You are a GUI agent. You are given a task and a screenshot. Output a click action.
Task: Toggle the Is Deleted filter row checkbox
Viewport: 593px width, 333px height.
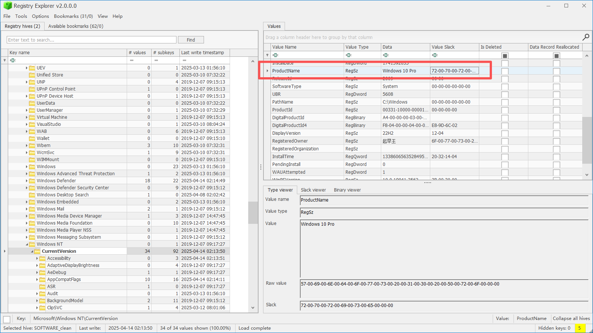(x=505, y=56)
